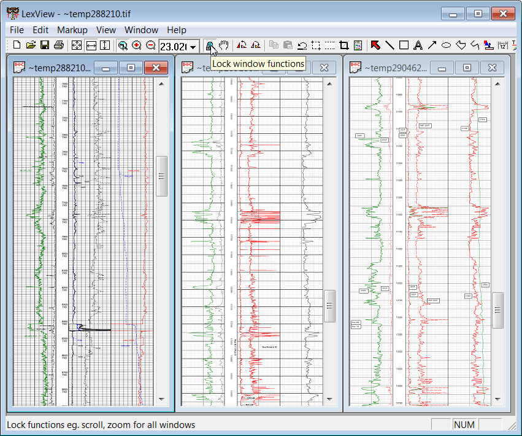Print with the printer icon
This screenshot has width=522, height=436.
pyautogui.click(x=59, y=45)
